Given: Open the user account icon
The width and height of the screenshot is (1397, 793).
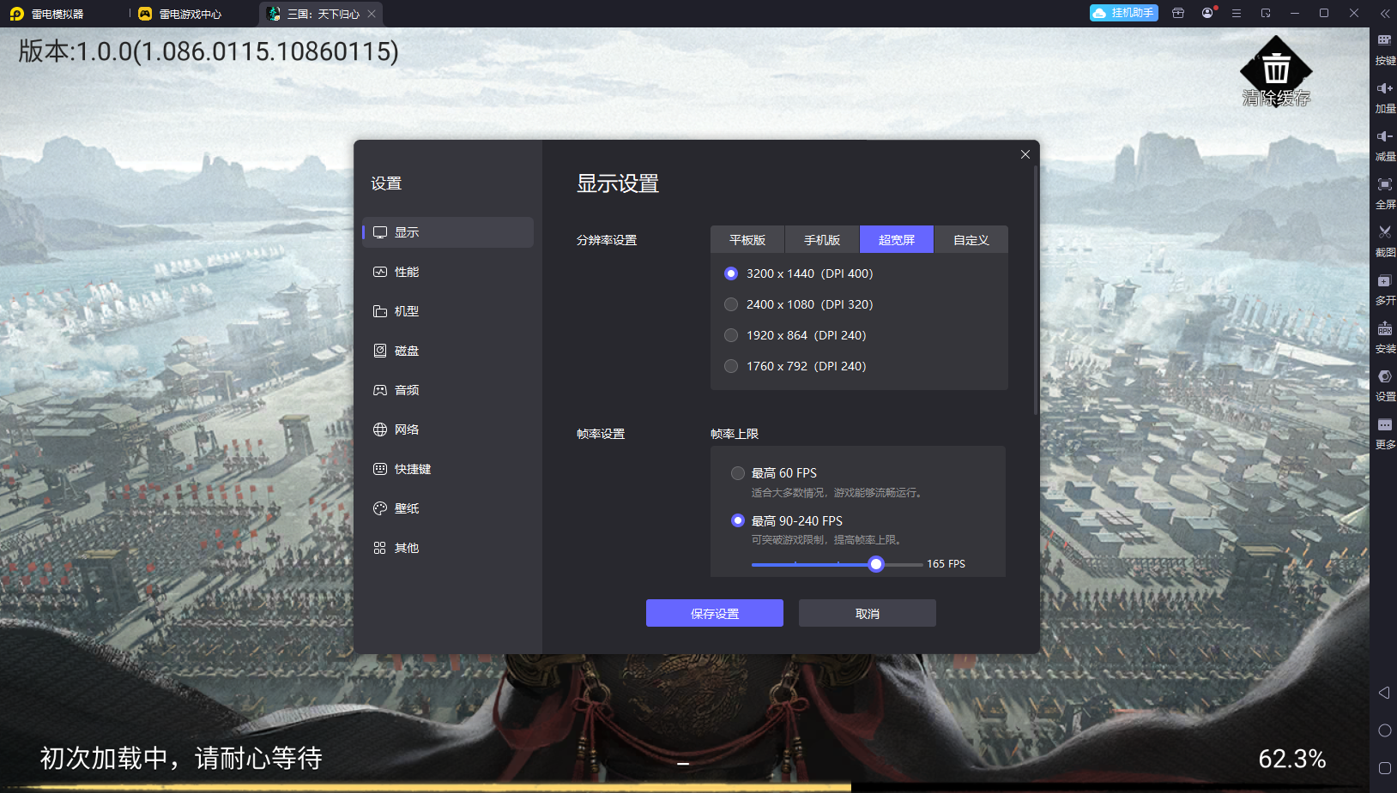Looking at the screenshot, I should pos(1207,13).
